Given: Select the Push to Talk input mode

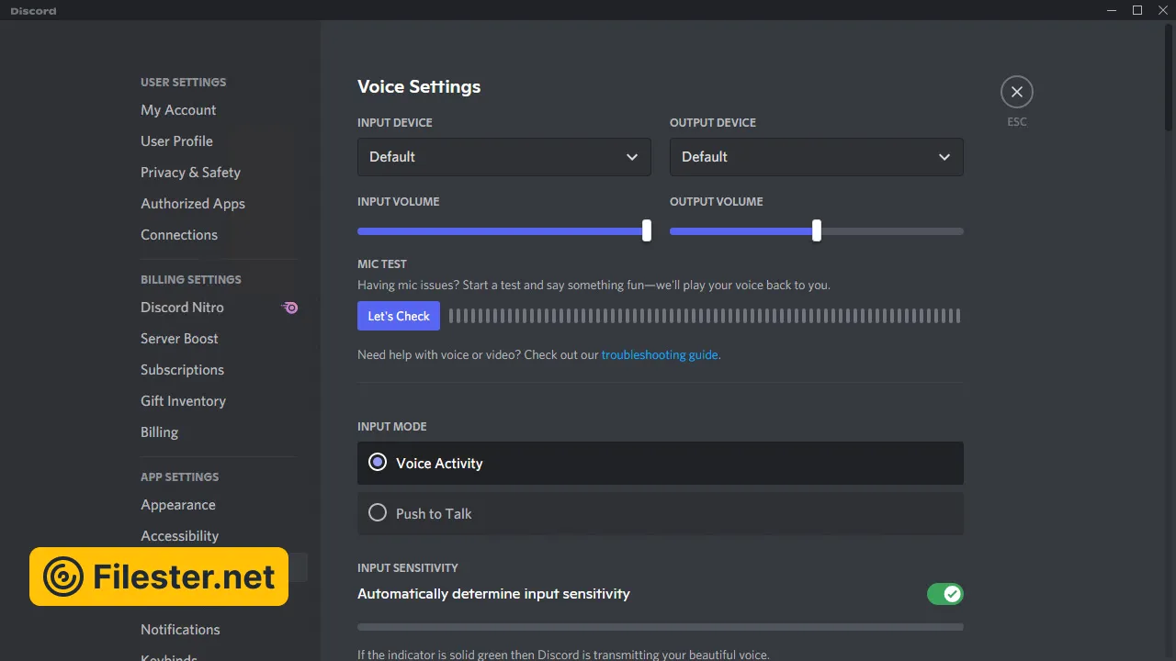Looking at the screenshot, I should click(378, 513).
